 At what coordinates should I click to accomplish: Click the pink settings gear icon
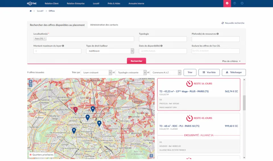(x=227, y=3)
